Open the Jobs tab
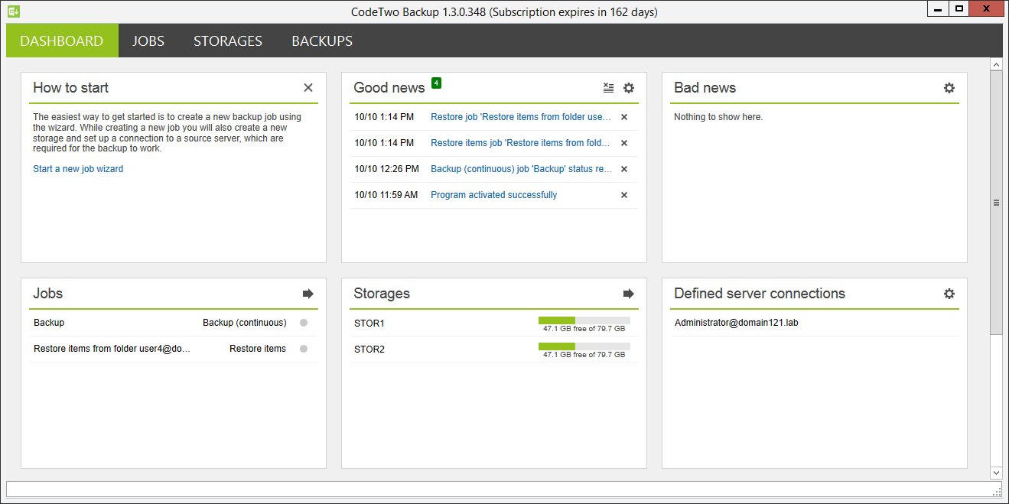 (148, 41)
